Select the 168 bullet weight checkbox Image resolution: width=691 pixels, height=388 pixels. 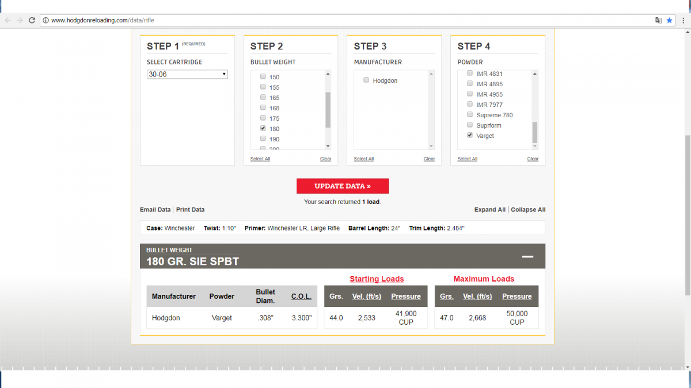tap(263, 107)
